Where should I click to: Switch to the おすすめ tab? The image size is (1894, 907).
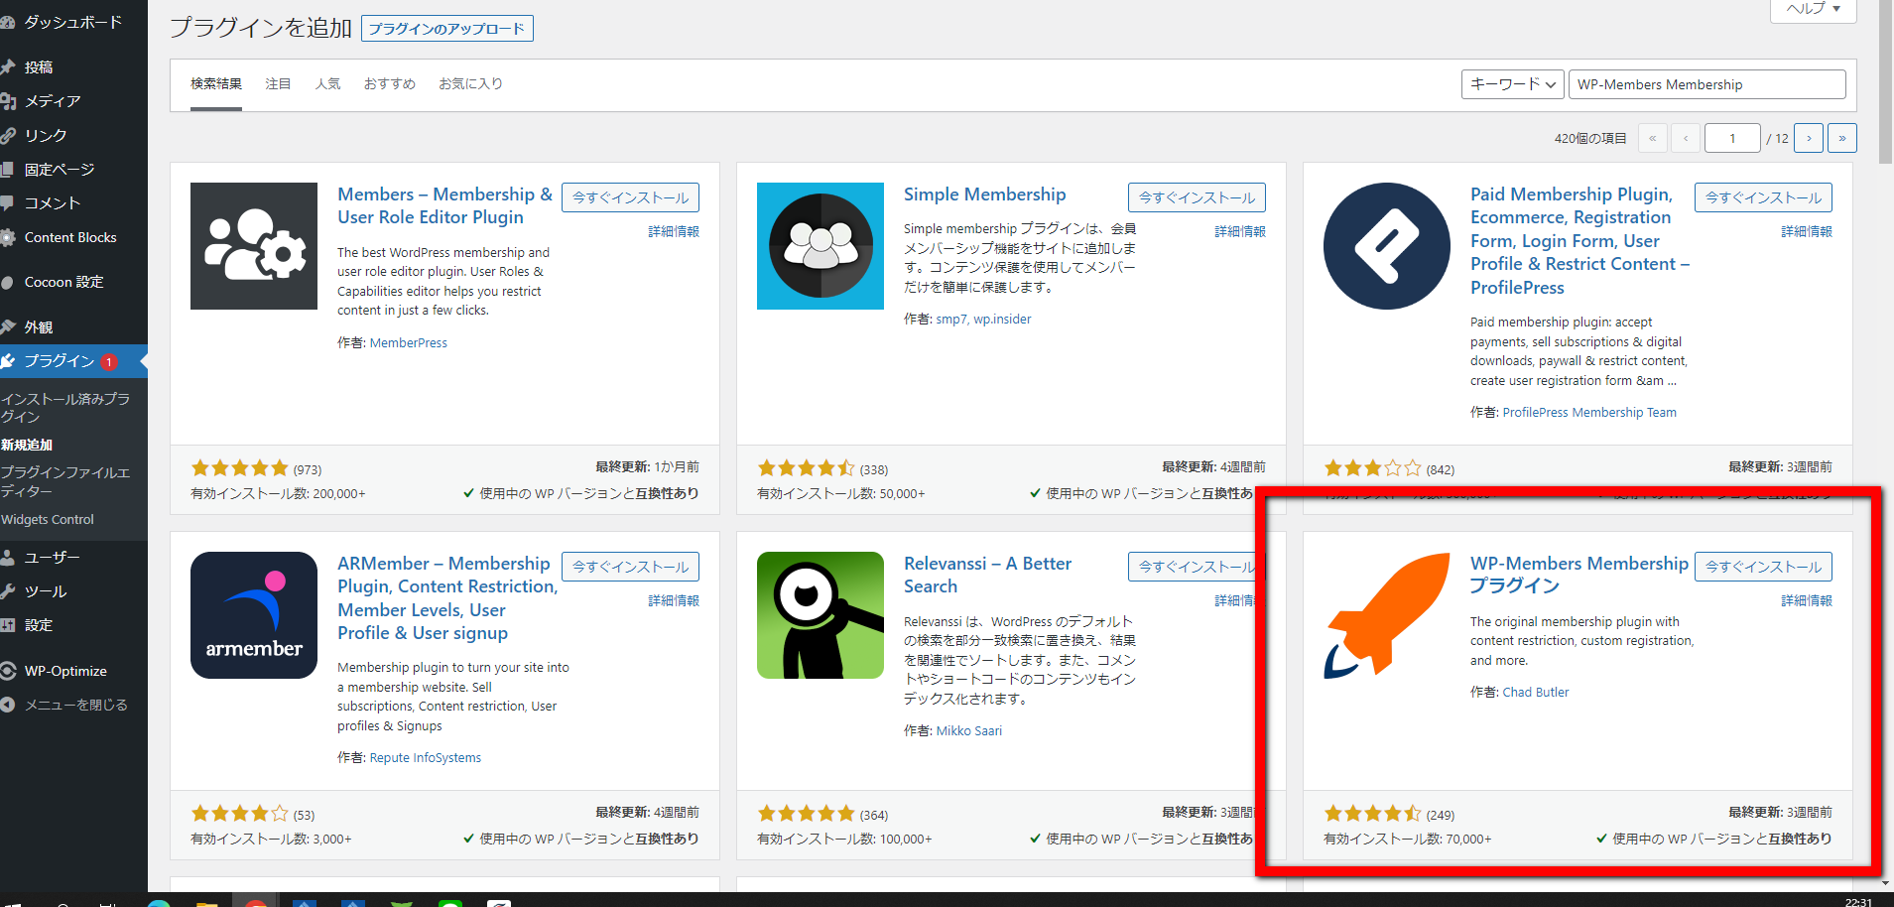(x=389, y=84)
